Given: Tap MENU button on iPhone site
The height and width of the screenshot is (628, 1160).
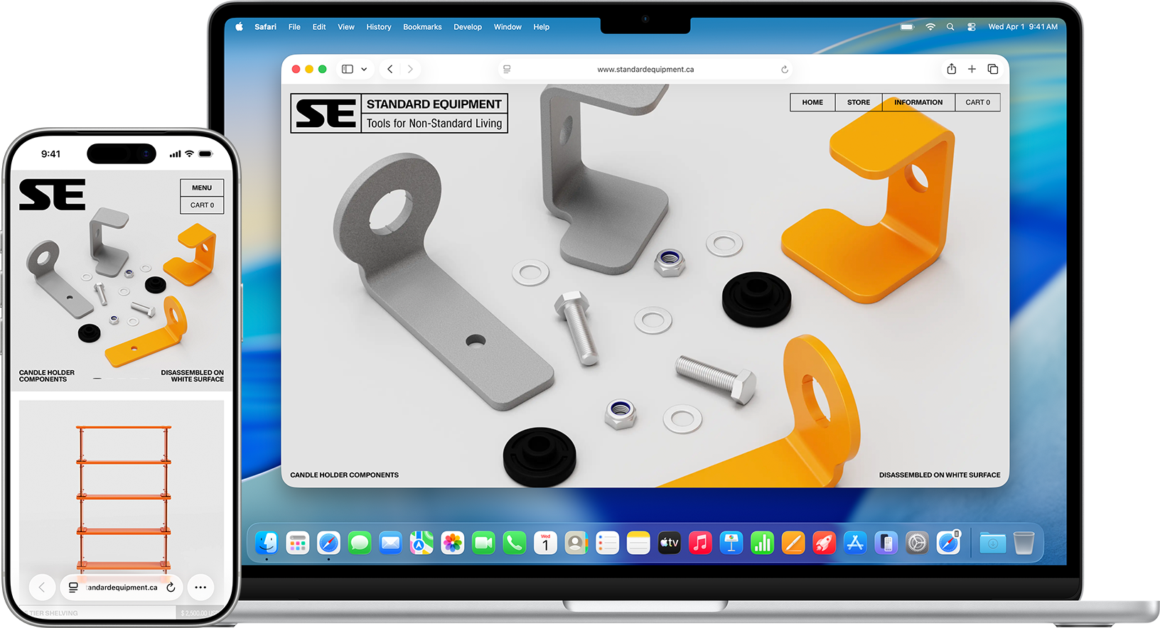Looking at the screenshot, I should (202, 188).
